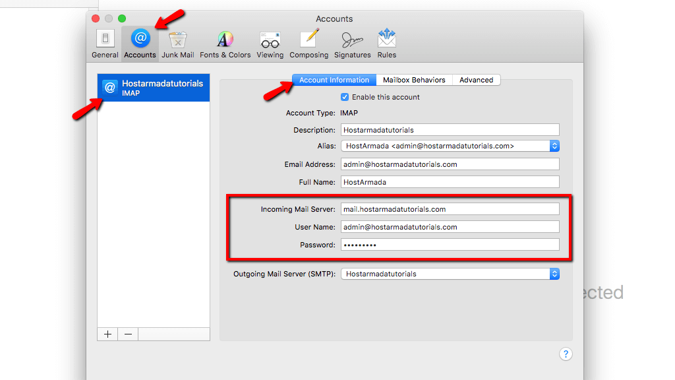Close the Accounts window
675x380 pixels.
(96, 18)
